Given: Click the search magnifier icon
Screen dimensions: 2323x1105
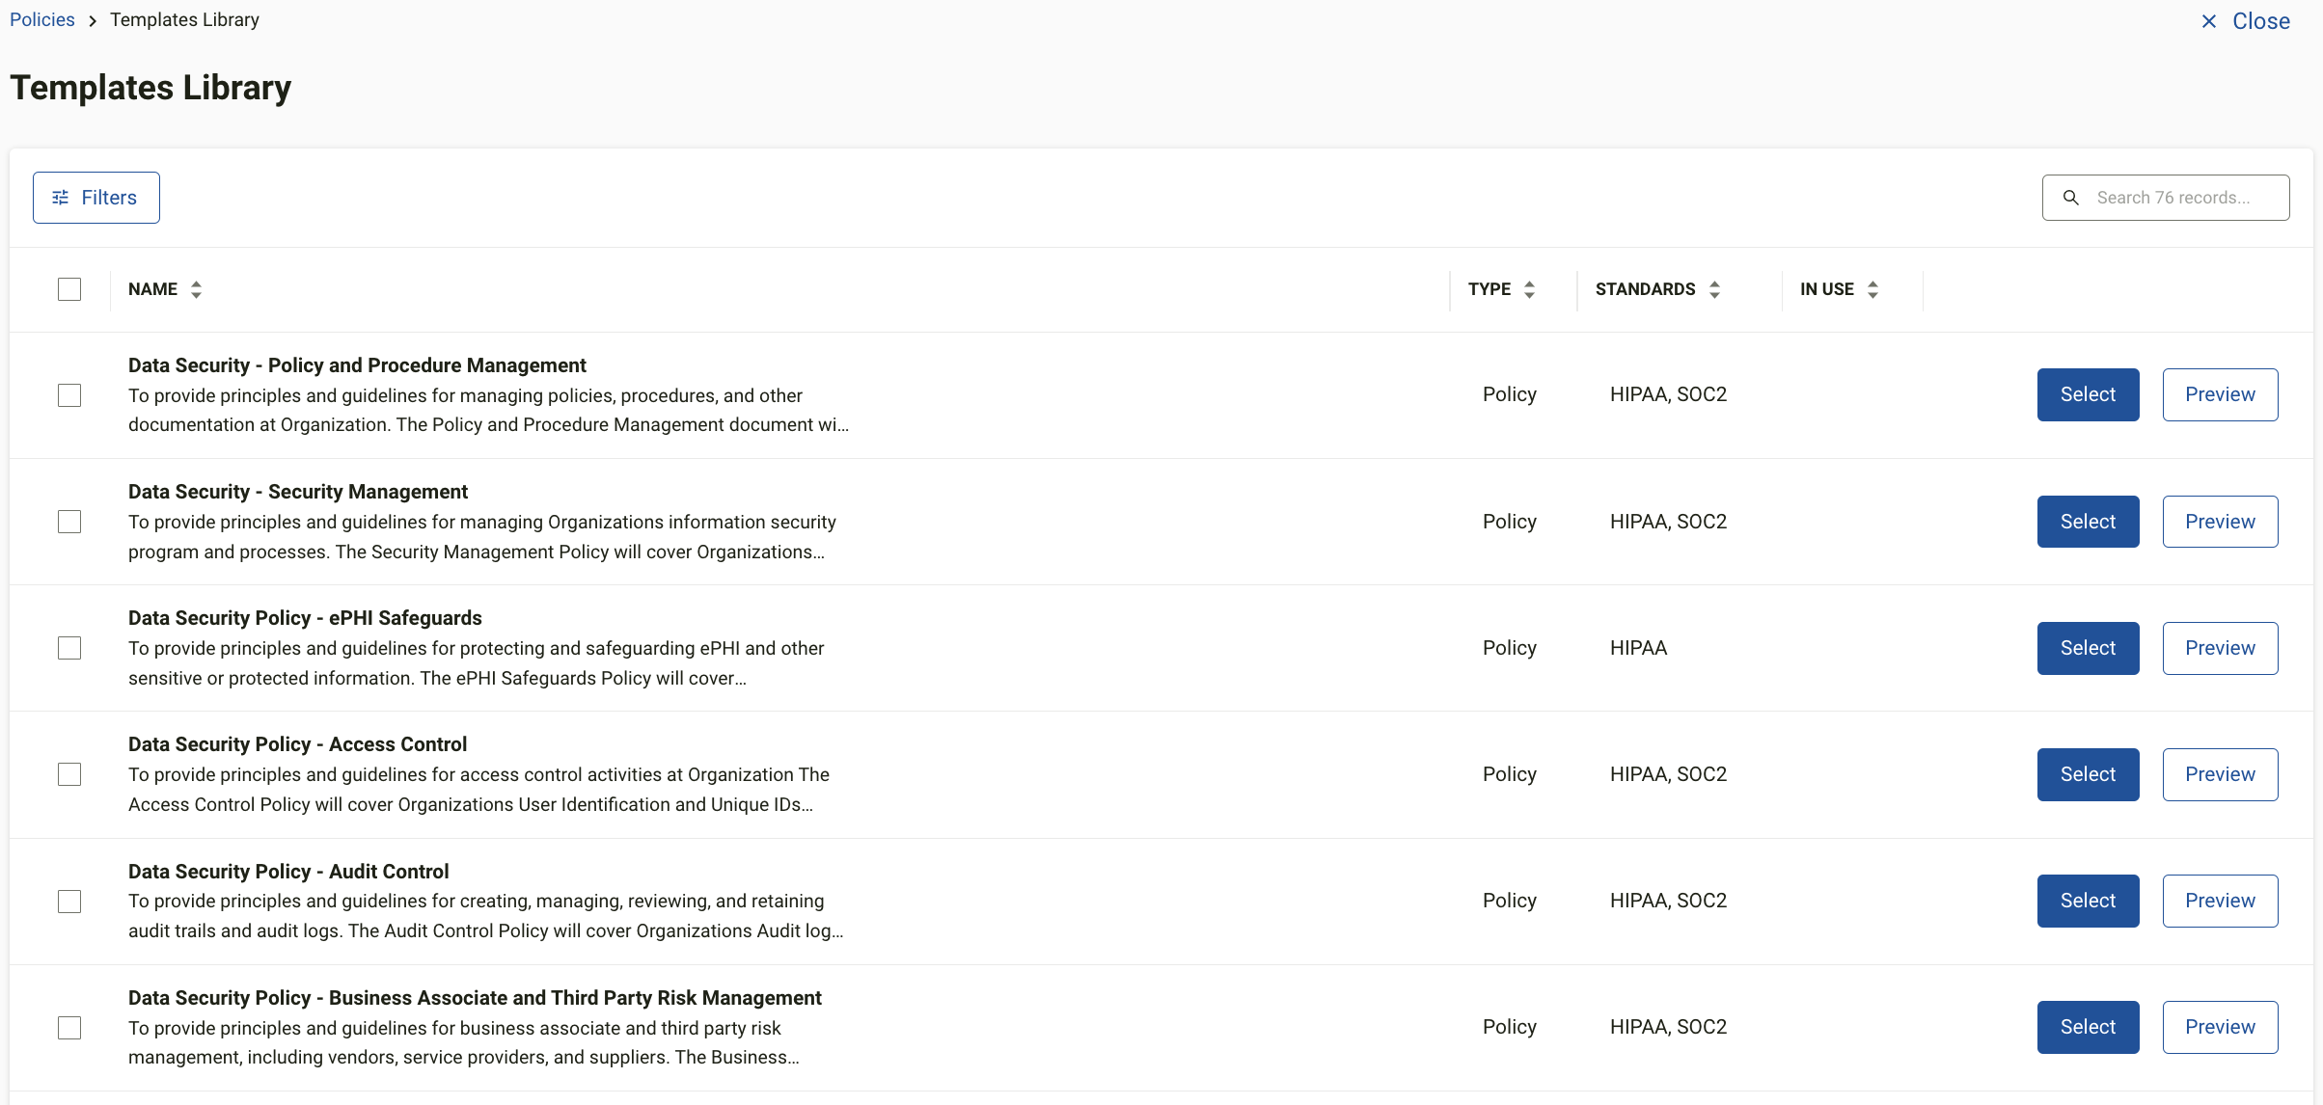Looking at the screenshot, I should coord(2070,198).
